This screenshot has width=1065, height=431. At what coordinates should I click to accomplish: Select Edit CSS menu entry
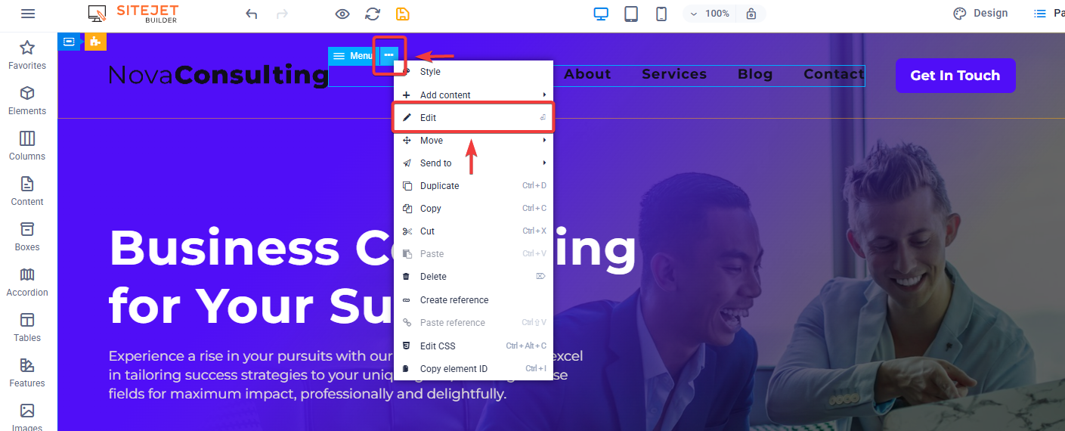click(x=473, y=346)
